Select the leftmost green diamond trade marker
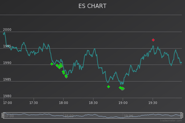The image size is (185, 123). coord(52,64)
